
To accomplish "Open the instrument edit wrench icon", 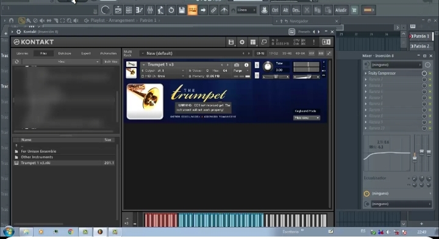I will (x=131, y=64).
